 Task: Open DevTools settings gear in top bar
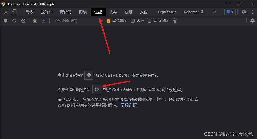244,12
